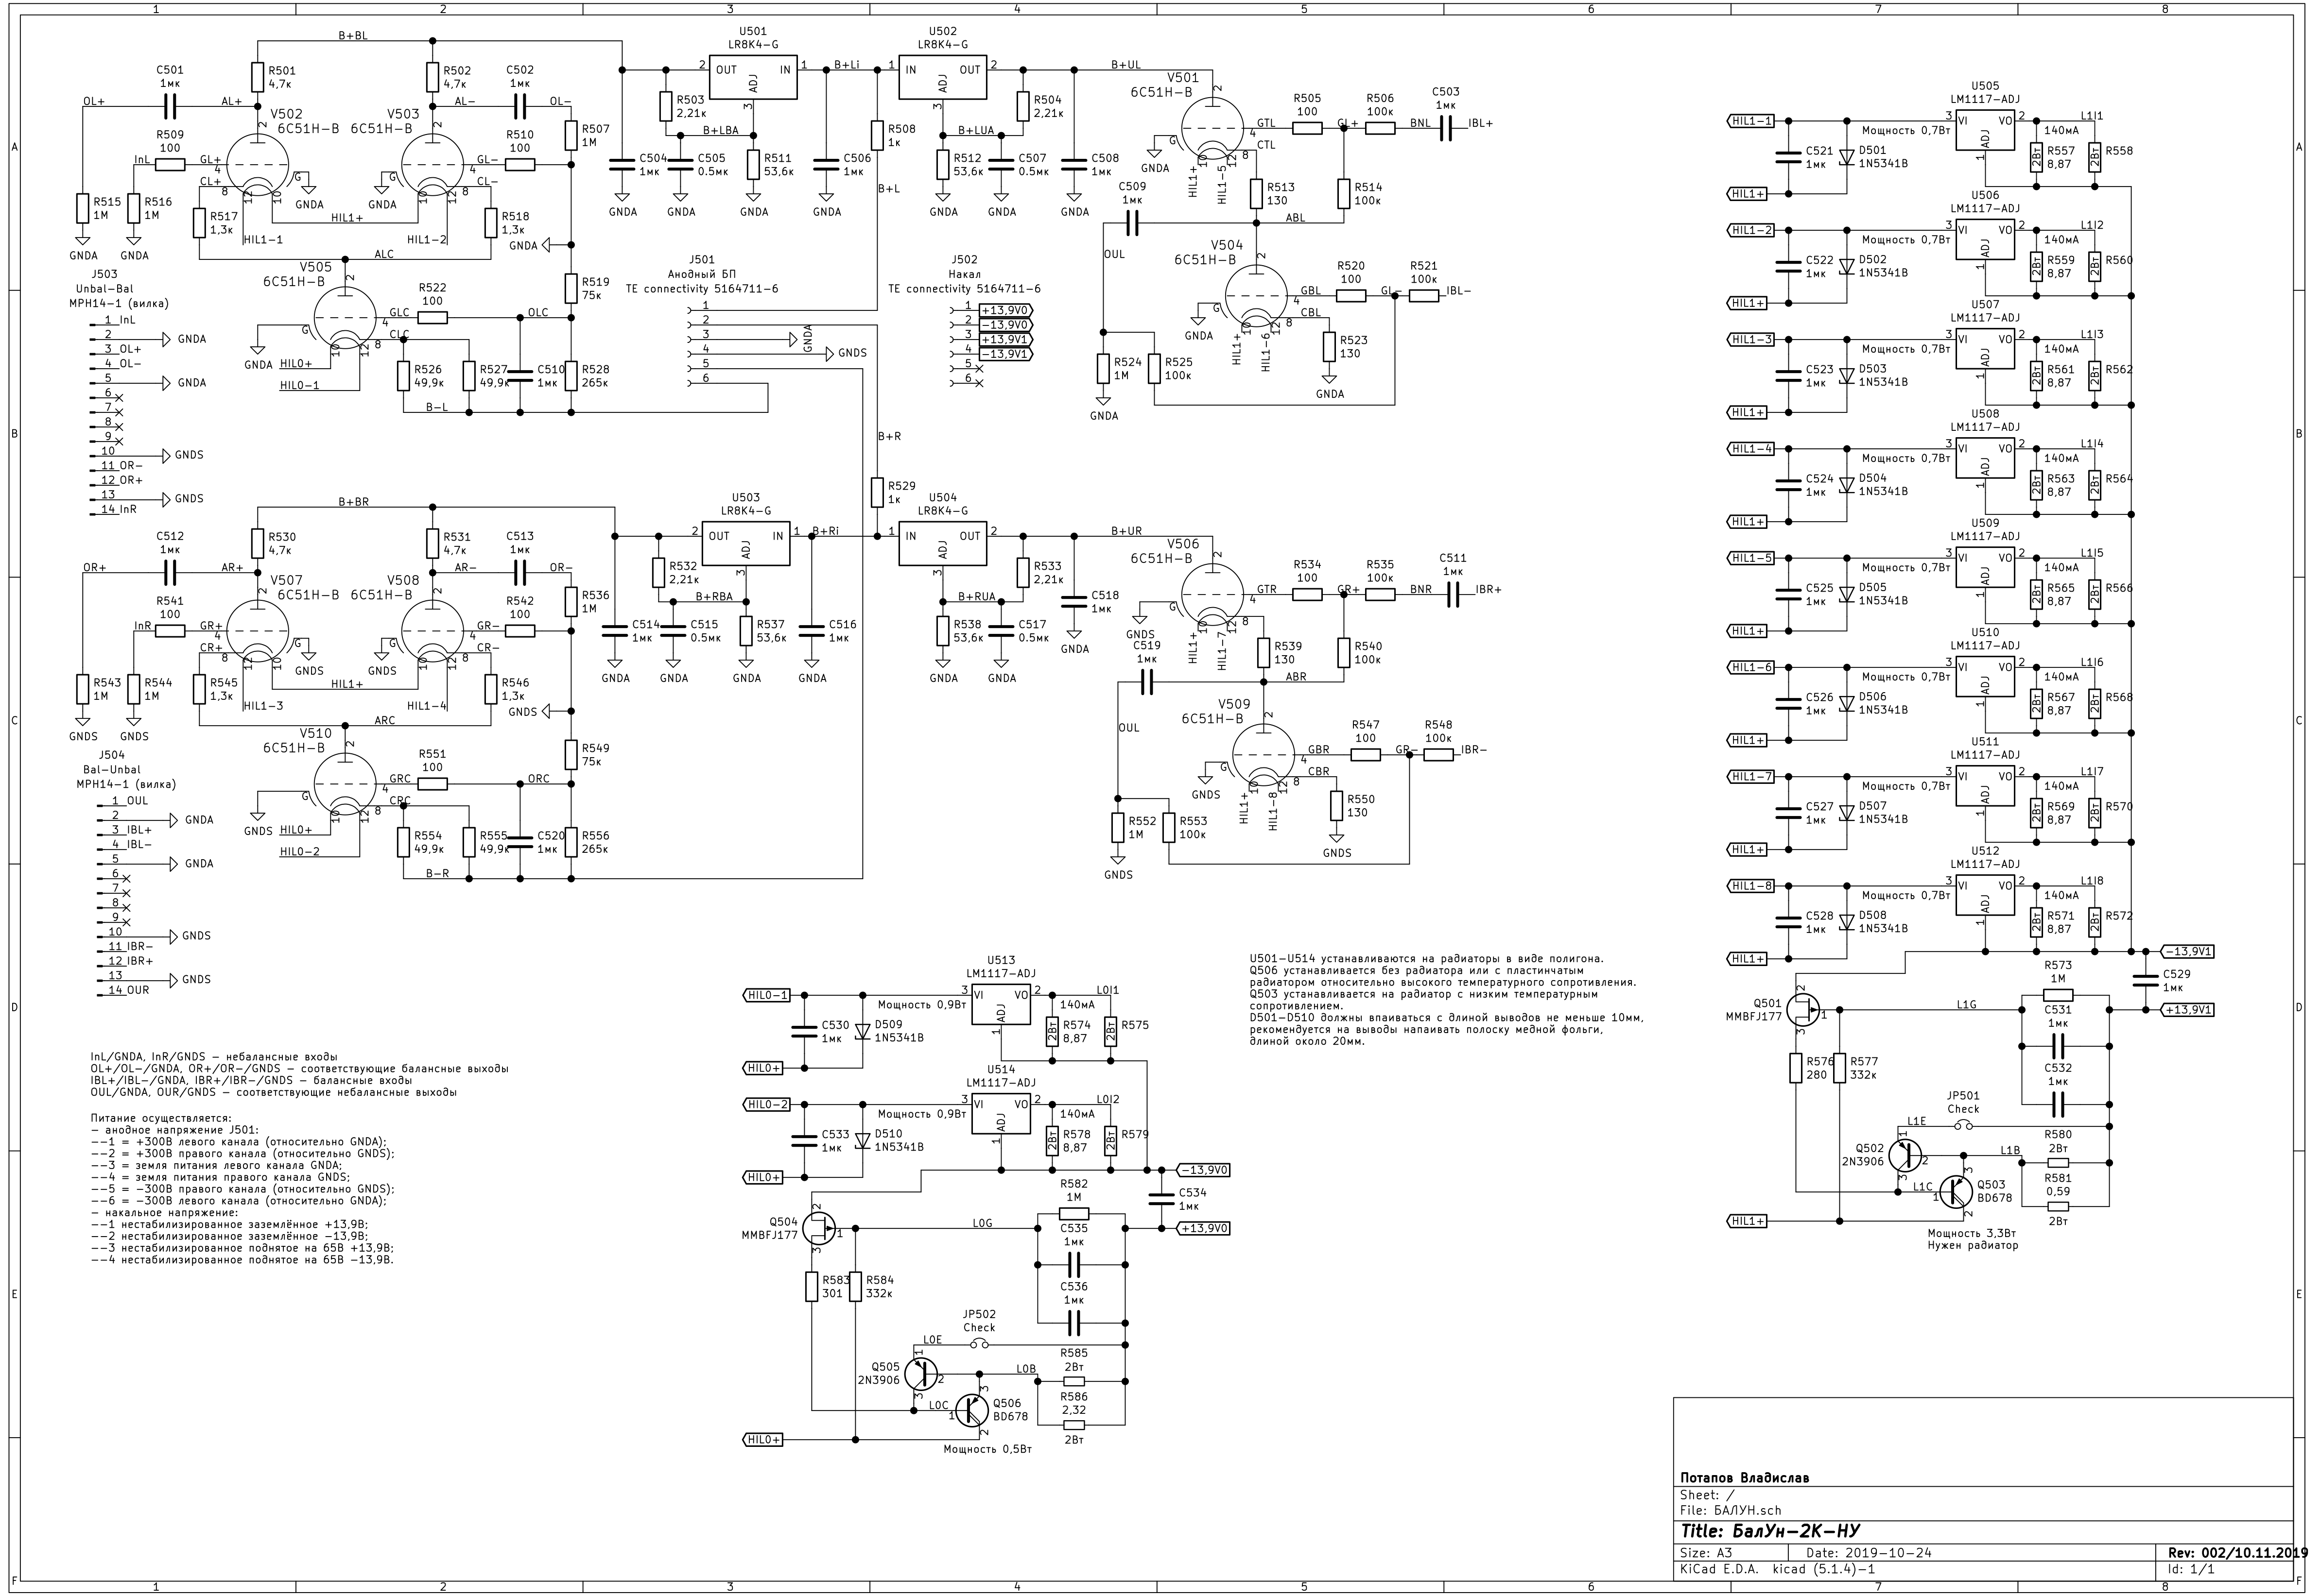This screenshot has height=1596, width=2321.
Task: Select the J501 Анодный БП connector label
Action: (x=701, y=274)
